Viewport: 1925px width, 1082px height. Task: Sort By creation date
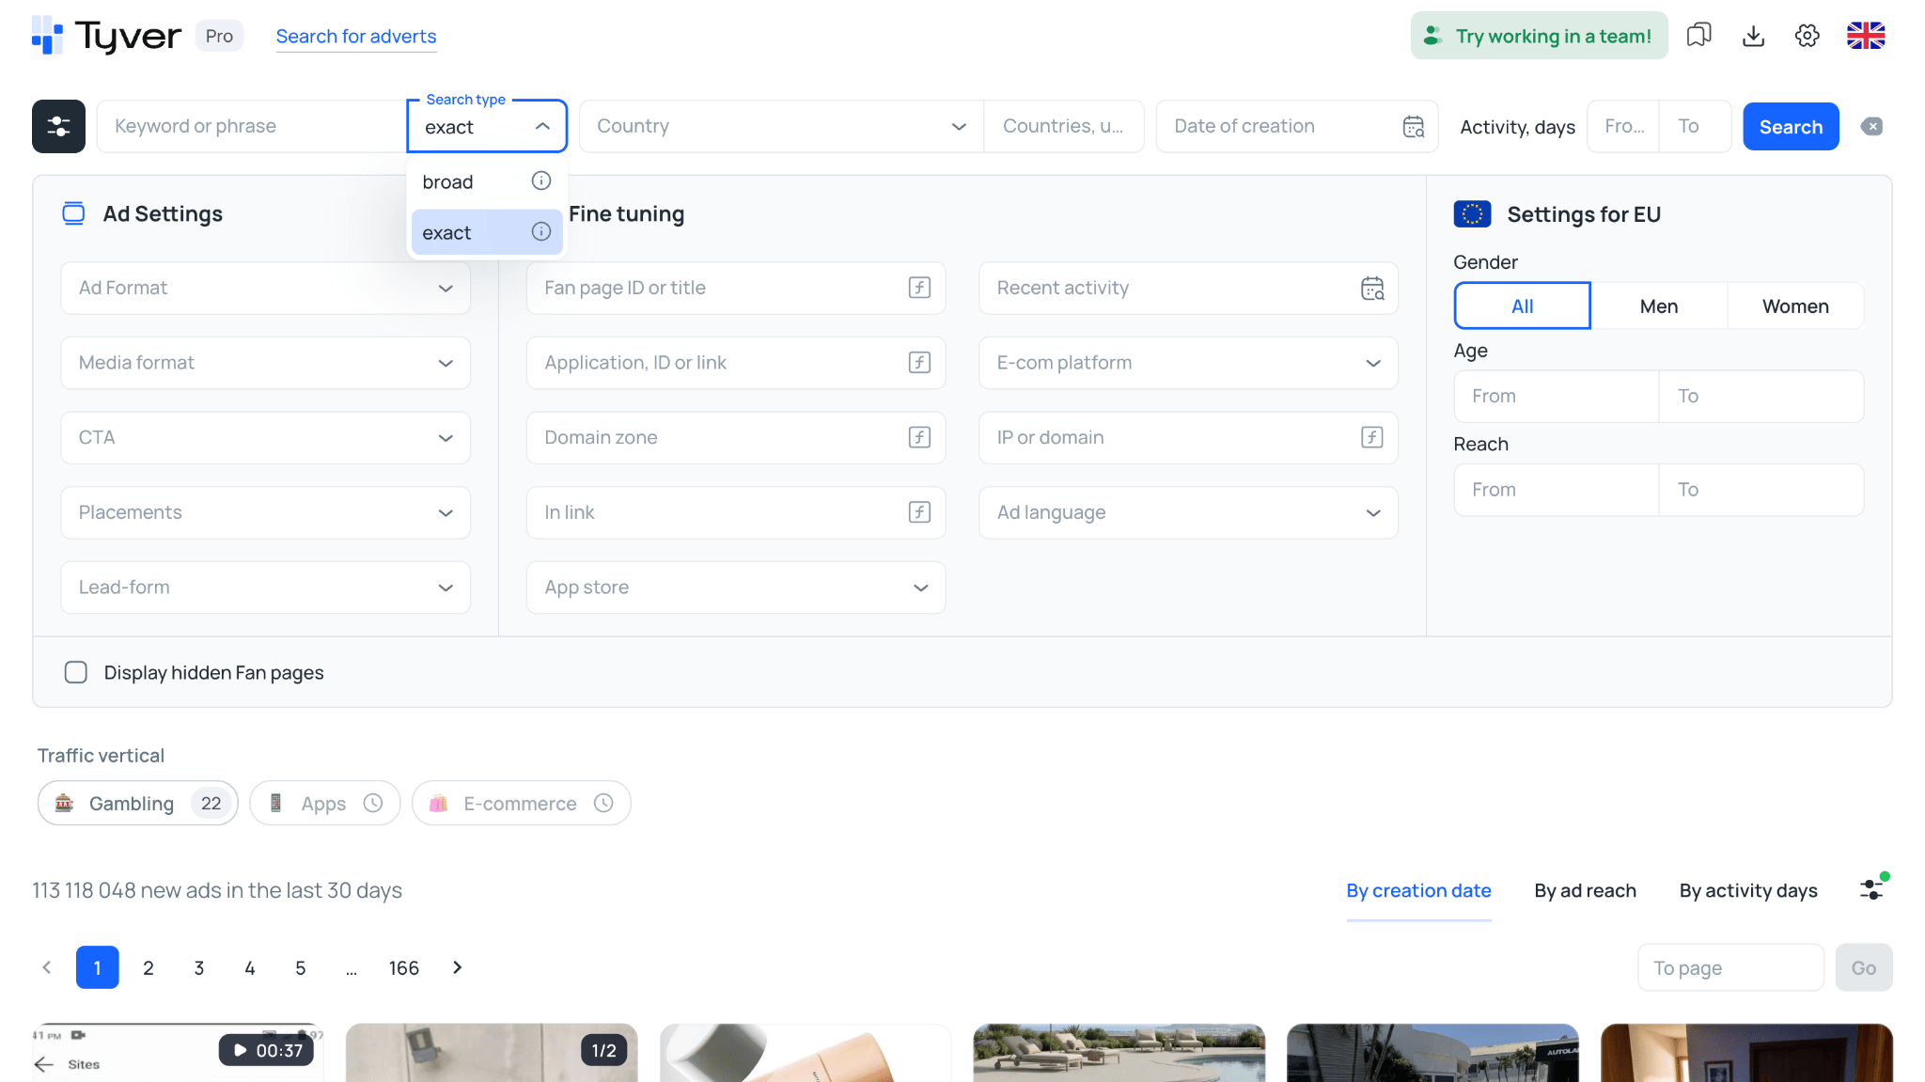point(1418,890)
